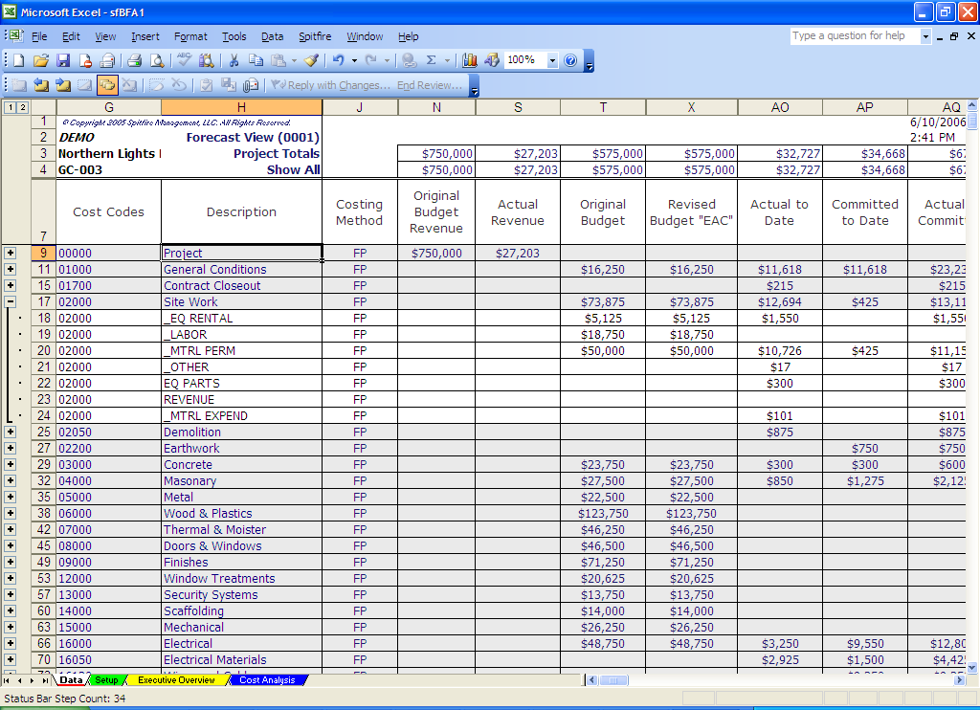Click the Insert Hyperlink icon
Image resolution: width=980 pixels, height=710 pixels.
pyautogui.click(x=408, y=59)
